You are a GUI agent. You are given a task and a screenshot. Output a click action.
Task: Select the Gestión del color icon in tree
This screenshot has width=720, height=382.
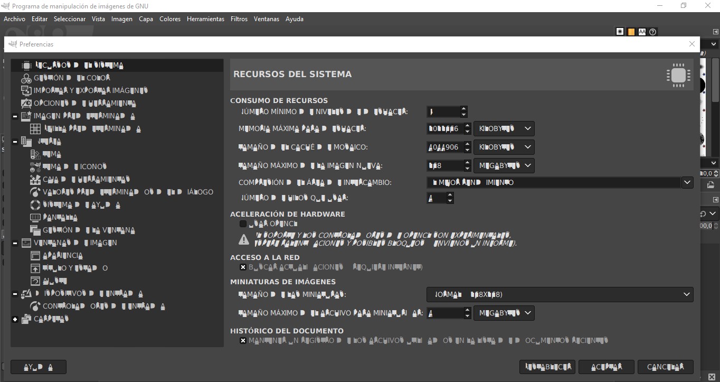(26, 78)
